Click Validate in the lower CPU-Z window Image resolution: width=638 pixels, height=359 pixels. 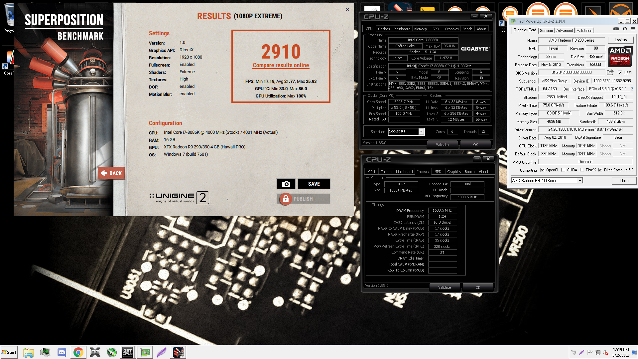(445, 287)
